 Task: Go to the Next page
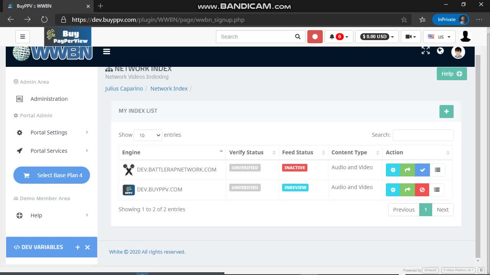pos(443,210)
